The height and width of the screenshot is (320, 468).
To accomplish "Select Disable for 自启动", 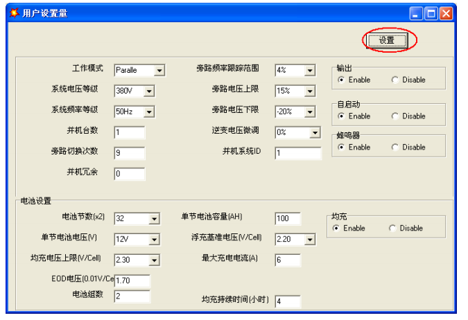I will [395, 116].
